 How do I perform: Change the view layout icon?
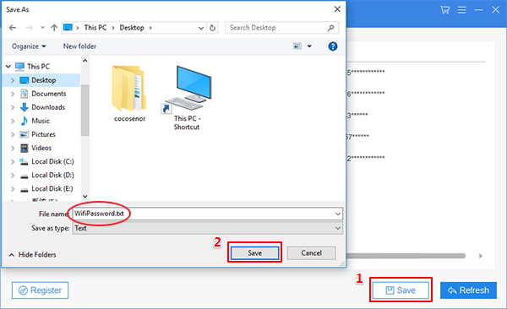click(297, 46)
